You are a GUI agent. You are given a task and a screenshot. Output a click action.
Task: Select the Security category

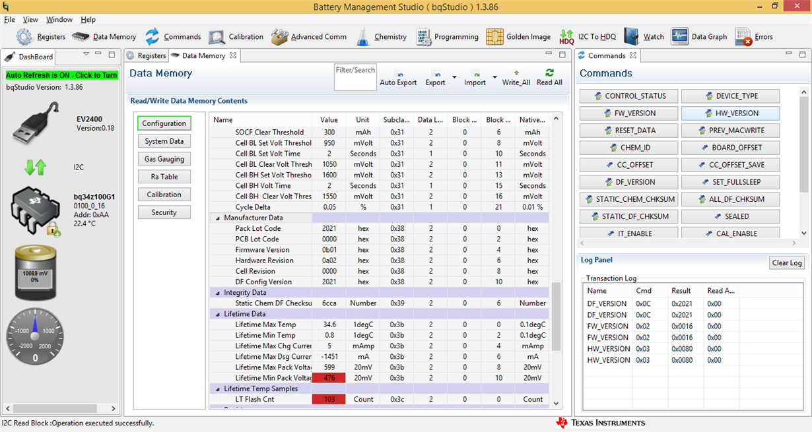164,212
